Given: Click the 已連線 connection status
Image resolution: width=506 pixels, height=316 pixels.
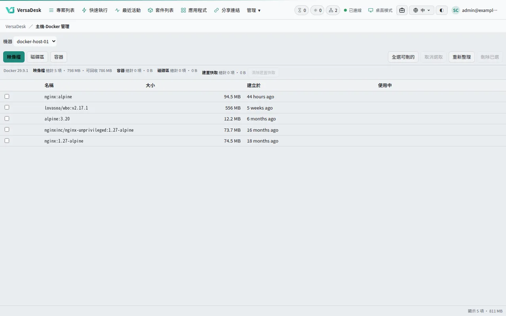Looking at the screenshot, I should 353,10.
